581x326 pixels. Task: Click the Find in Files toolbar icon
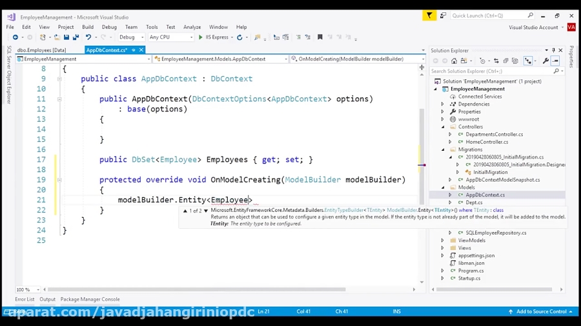coord(257,37)
